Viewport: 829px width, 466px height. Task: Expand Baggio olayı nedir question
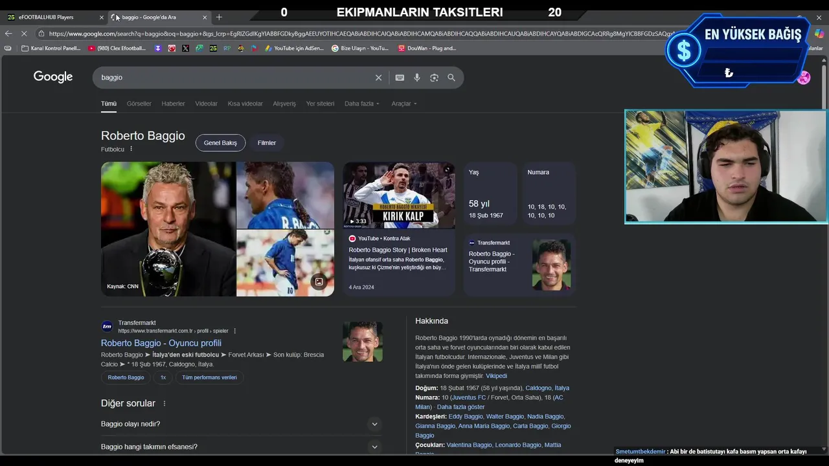[x=241, y=424]
